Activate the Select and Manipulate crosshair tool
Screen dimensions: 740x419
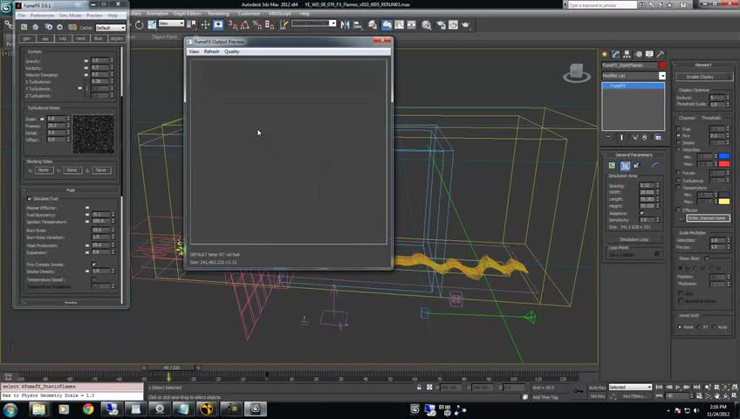click(205, 24)
